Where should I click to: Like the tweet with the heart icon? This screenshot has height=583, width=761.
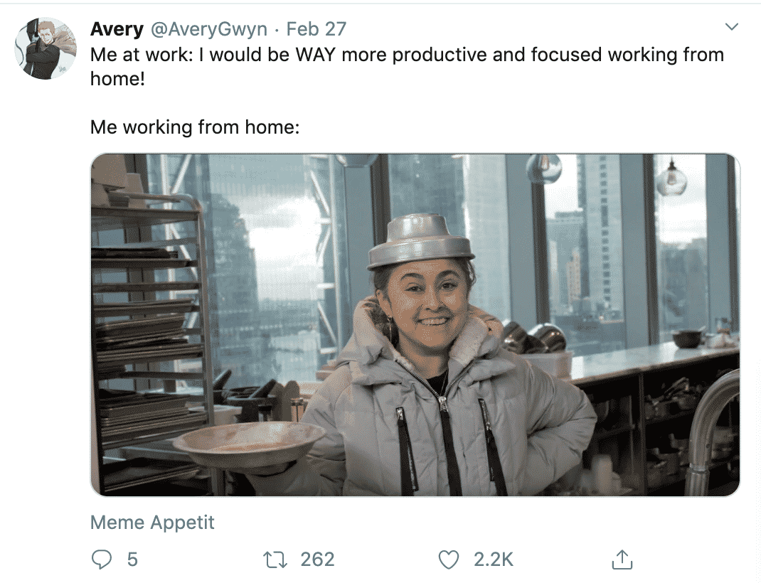(x=449, y=560)
